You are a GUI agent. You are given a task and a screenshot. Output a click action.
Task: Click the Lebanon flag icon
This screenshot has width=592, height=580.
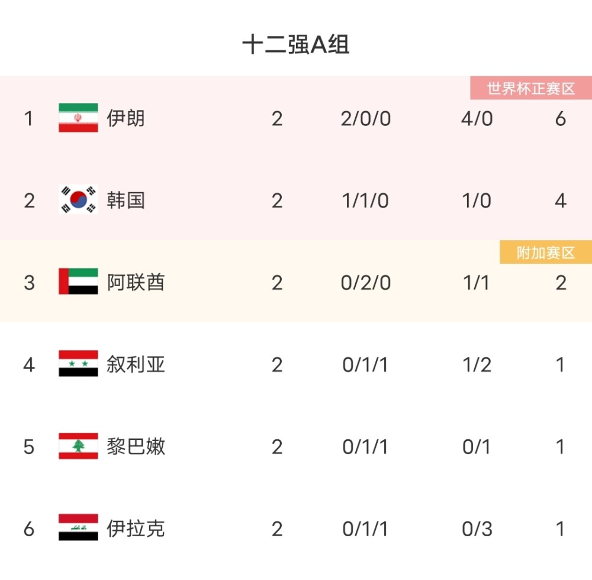click(x=78, y=446)
